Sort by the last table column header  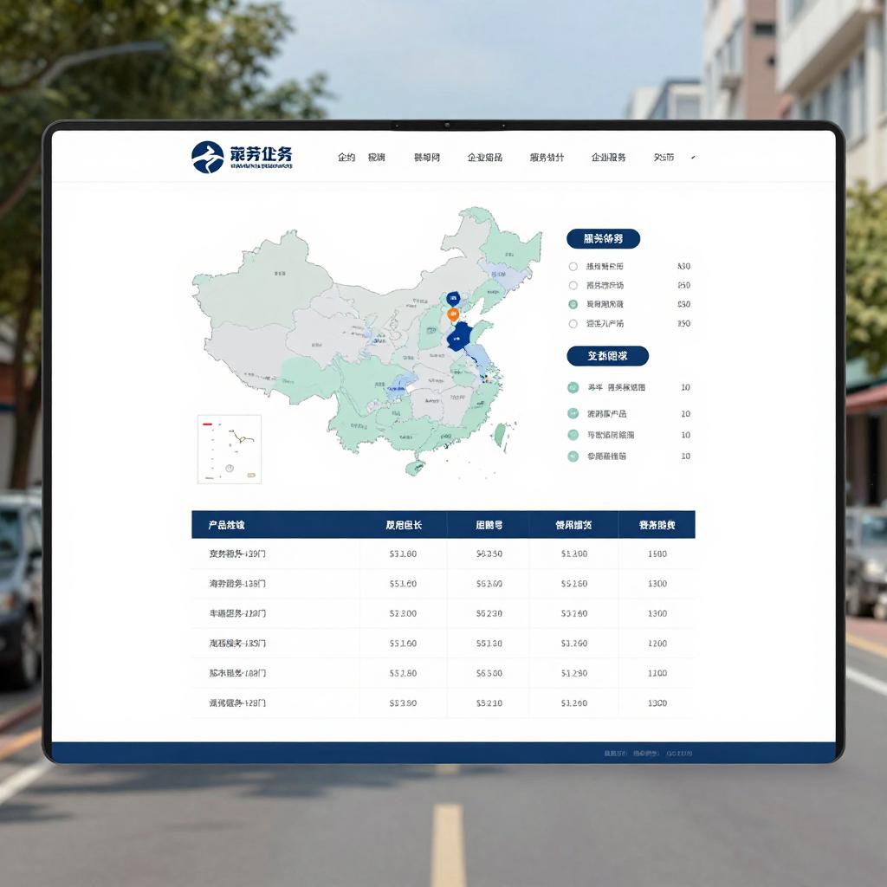(x=657, y=525)
